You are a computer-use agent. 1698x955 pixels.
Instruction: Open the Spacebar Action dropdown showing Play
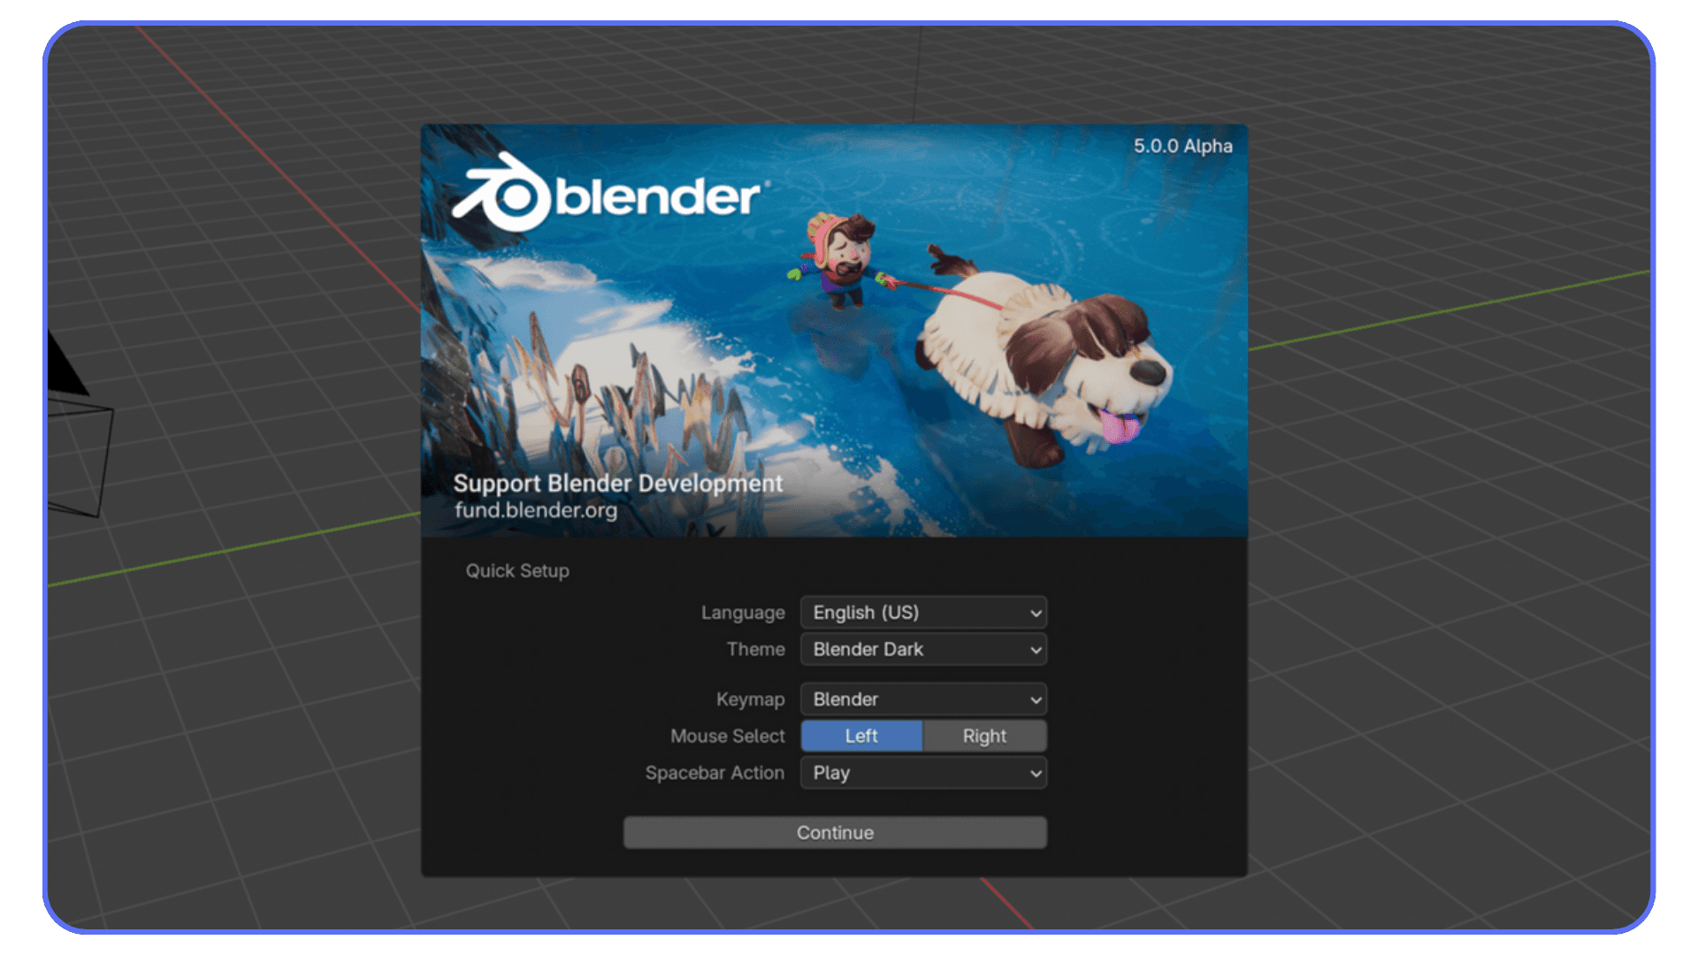click(923, 773)
